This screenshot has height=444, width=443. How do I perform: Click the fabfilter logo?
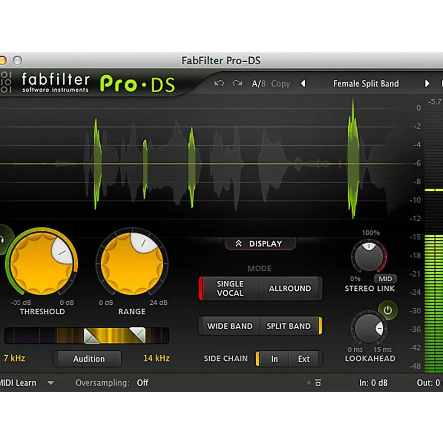55,82
